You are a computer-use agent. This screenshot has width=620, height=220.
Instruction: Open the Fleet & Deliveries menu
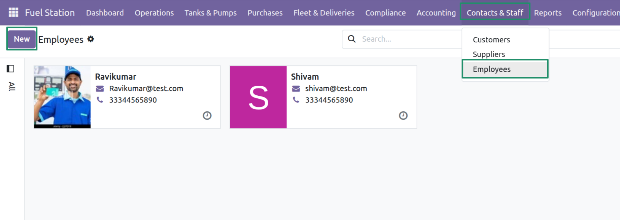(324, 13)
